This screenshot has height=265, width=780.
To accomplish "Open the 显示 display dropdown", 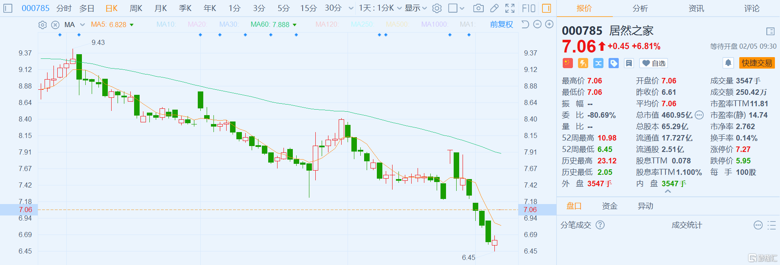I will click(415, 8).
